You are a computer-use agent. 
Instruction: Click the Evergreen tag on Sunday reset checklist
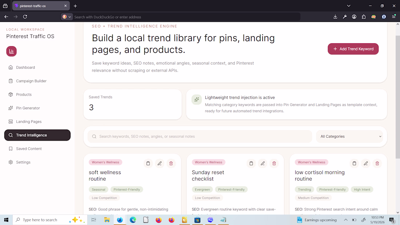tap(202, 189)
